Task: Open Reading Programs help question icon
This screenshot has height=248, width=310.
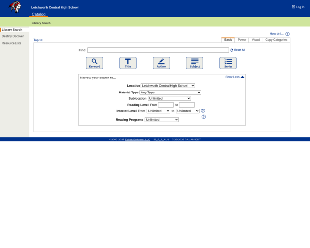Action: point(204,117)
